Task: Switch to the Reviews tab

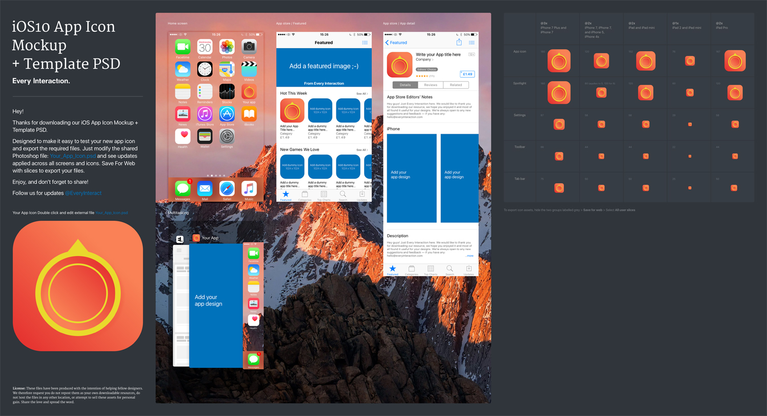Action: click(431, 85)
